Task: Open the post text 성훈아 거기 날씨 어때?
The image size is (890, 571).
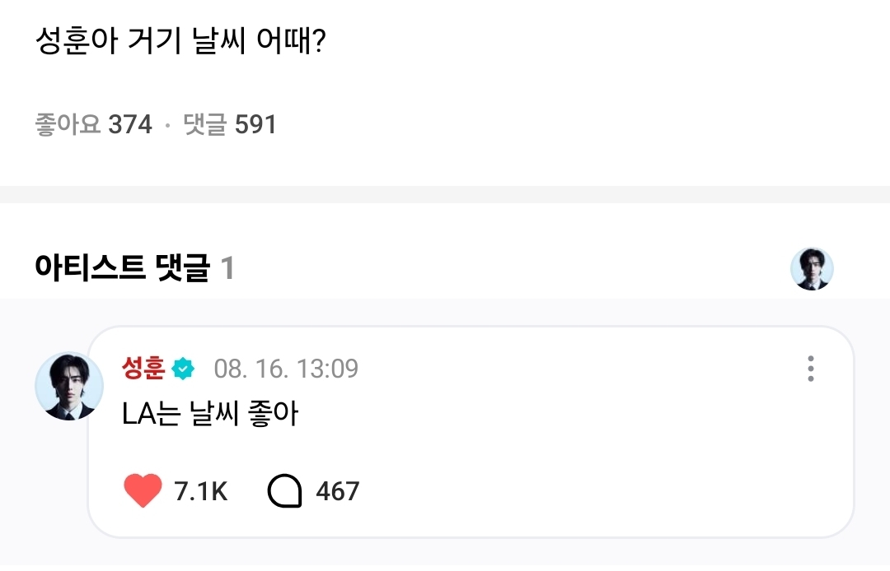Action: click(x=181, y=41)
